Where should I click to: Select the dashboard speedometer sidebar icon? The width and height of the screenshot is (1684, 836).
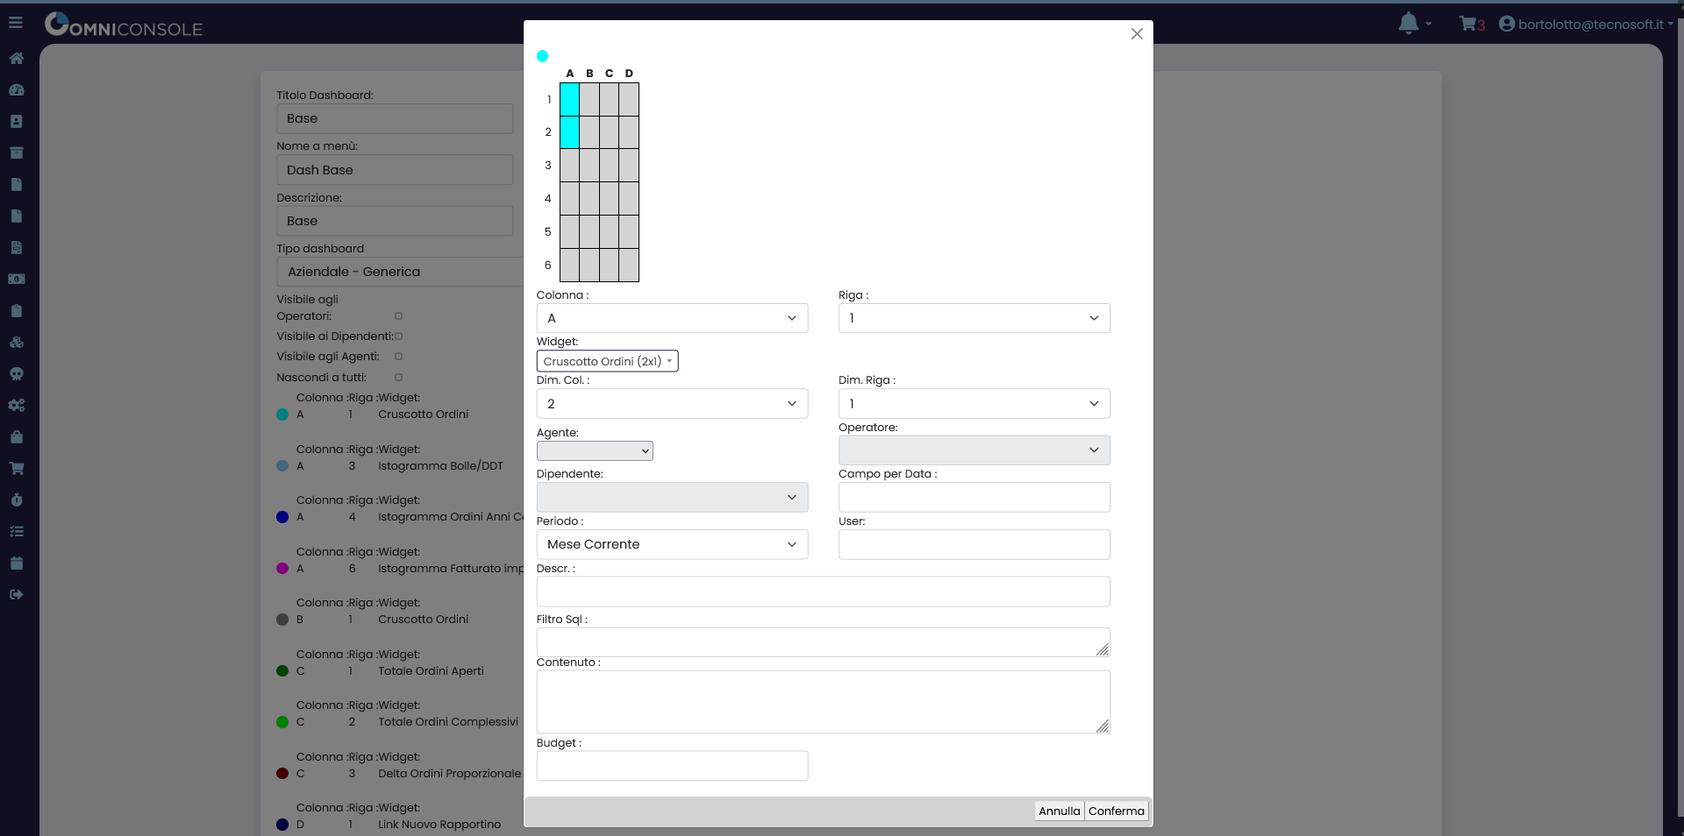click(17, 90)
